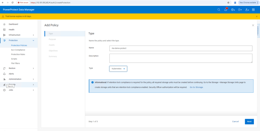Open the help question mark menu

240,10
